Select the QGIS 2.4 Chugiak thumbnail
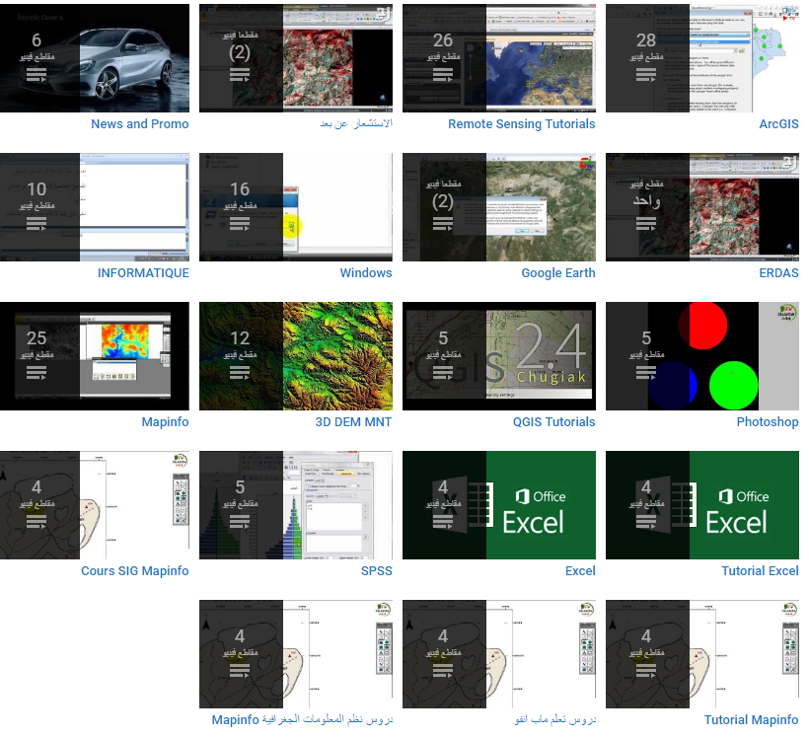Screen dimensions: 809x738 click(x=499, y=356)
